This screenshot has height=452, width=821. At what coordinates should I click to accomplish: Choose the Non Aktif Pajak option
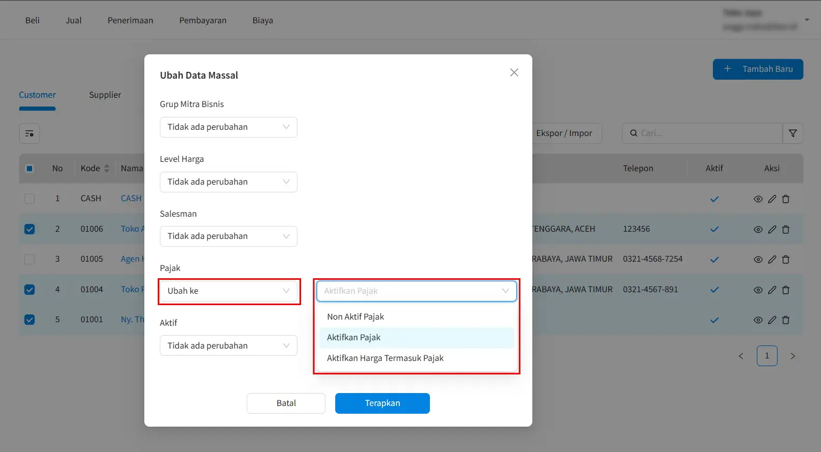pyautogui.click(x=416, y=317)
